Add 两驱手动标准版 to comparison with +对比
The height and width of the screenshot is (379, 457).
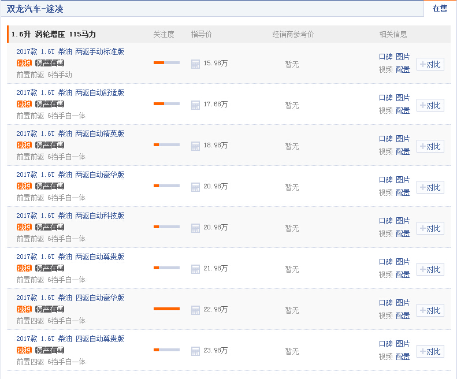click(430, 65)
